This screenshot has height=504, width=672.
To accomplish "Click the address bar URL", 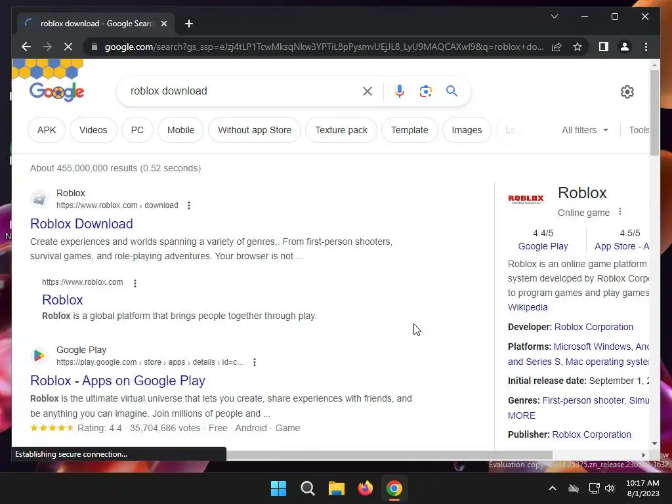I will pos(324,47).
